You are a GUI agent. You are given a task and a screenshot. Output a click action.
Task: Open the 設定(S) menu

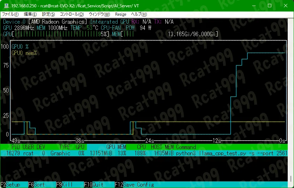tap(48, 14)
